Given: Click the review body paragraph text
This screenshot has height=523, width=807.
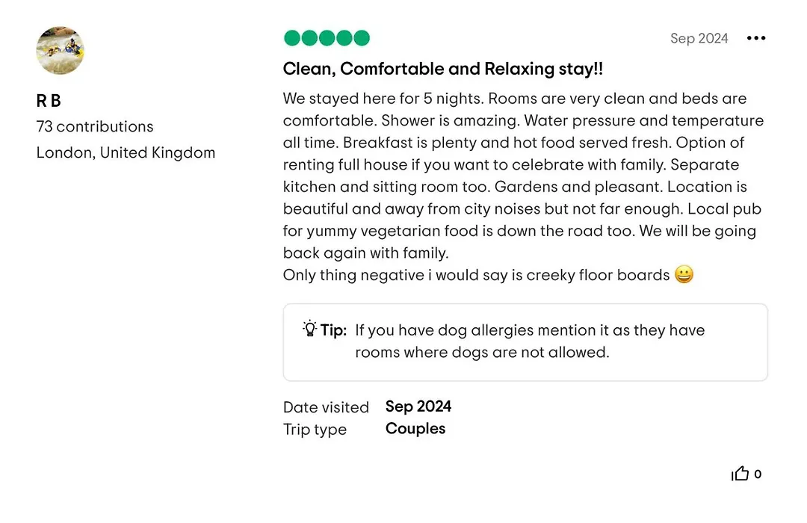Looking at the screenshot, I should click(x=523, y=176).
